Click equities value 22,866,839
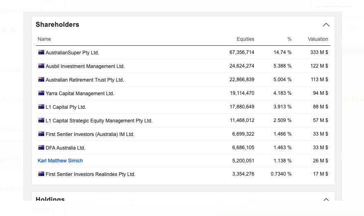This screenshot has width=364, height=216. (242, 80)
